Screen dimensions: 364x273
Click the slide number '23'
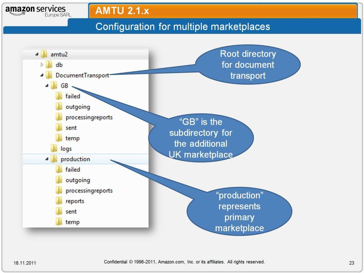tap(352, 263)
